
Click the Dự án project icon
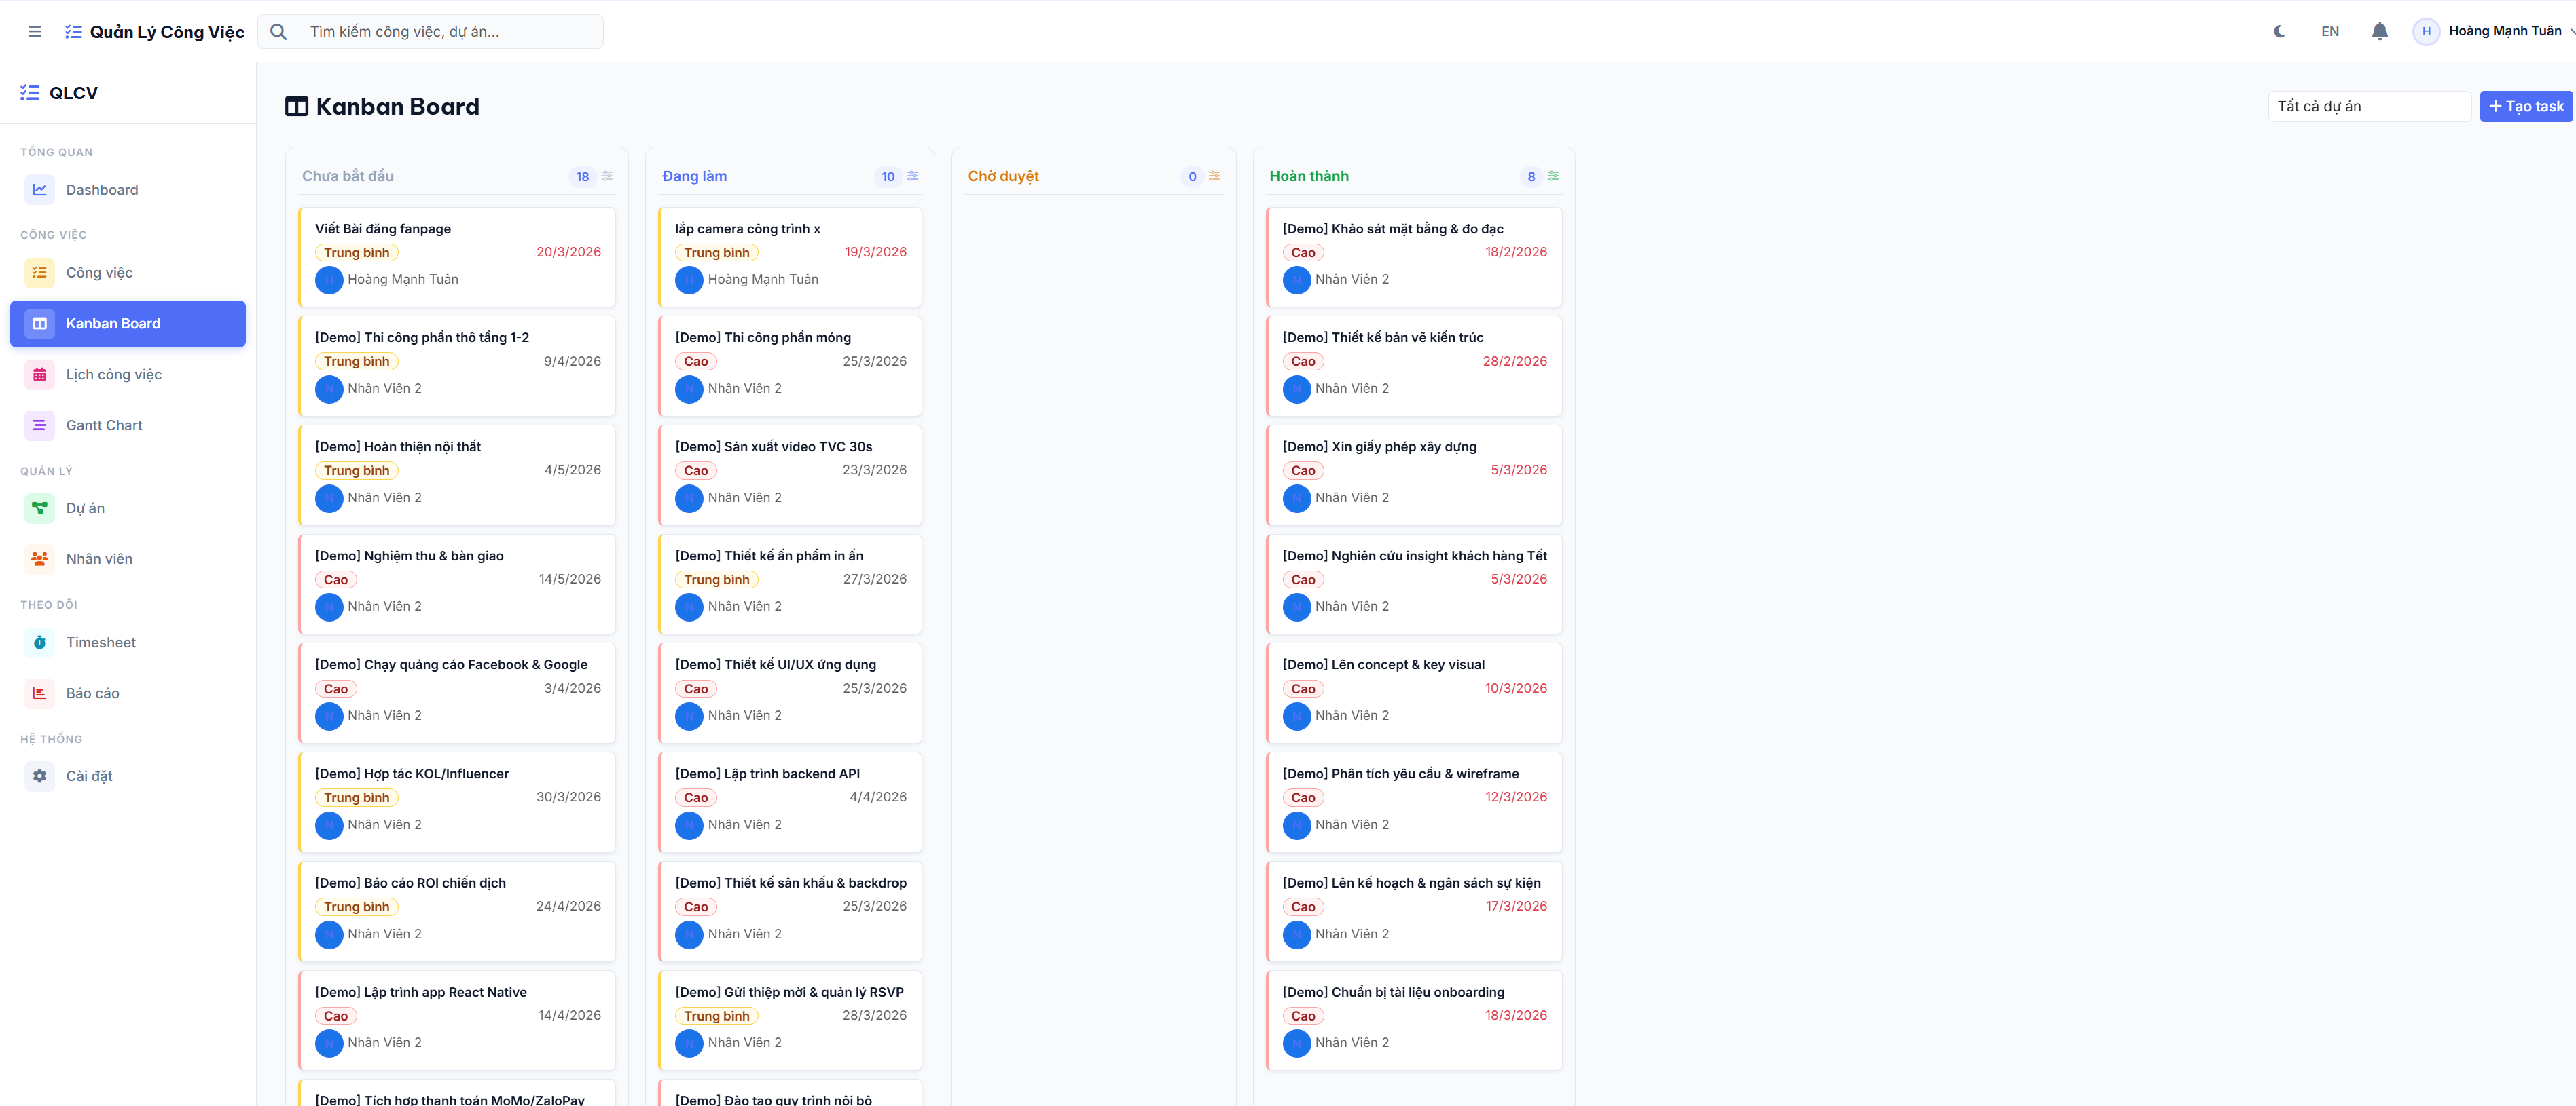click(x=39, y=508)
